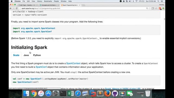The image size is (174, 98).
Task: Open the SparkConf link in the paragraph
Action: click(41, 67)
